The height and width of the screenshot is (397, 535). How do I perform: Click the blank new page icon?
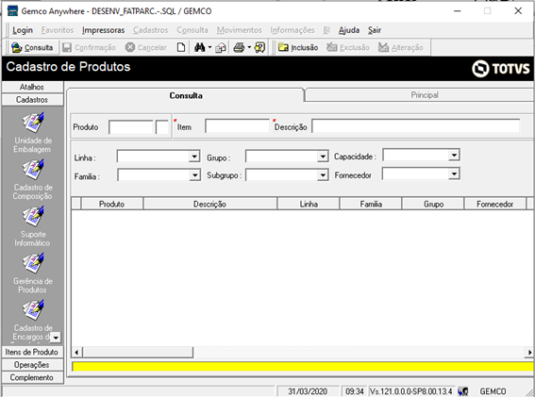[181, 47]
